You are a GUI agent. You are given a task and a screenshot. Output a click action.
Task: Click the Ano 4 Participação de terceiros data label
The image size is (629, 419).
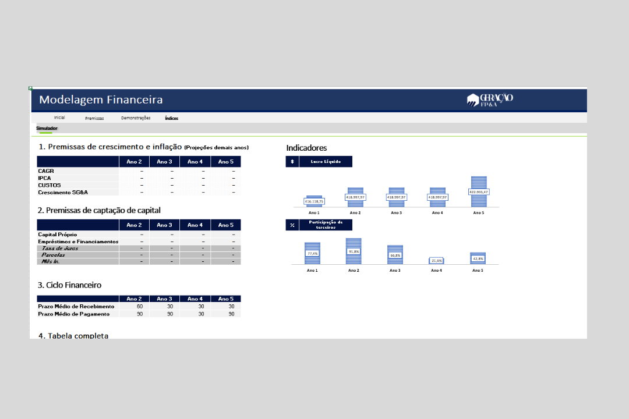[x=437, y=261]
